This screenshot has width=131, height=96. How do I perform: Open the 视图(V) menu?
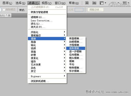pyautogui.click(x=46, y=3)
